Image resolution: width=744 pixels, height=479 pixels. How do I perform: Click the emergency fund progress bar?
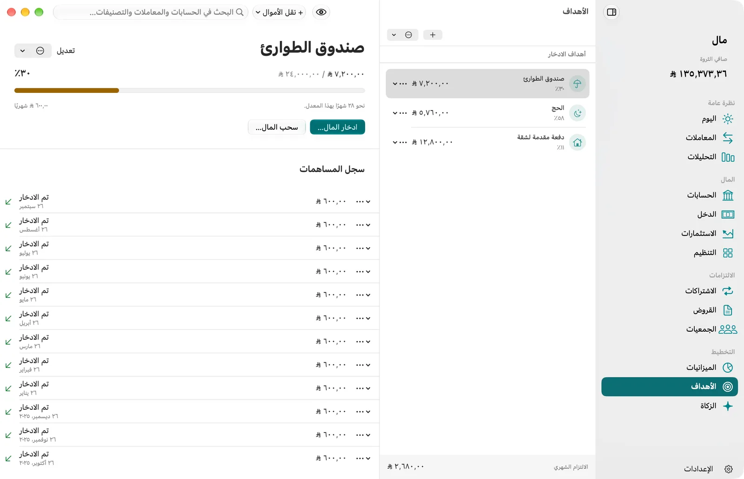coord(190,91)
